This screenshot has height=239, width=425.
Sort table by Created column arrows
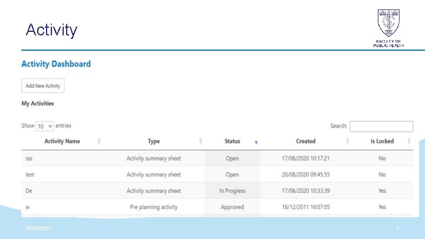pos(348,141)
